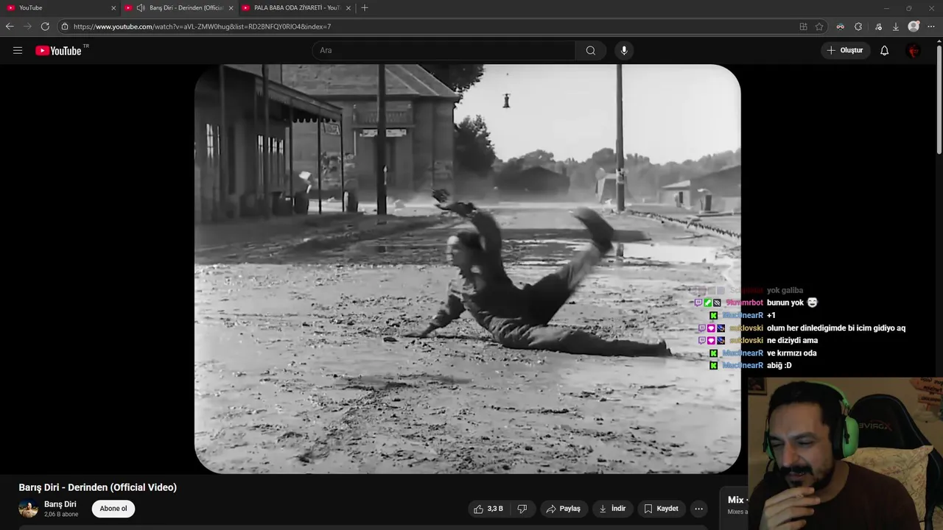Image resolution: width=943 pixels, height=530 pixels.
Task: Open the YouTube account avatar menu
Action: [x=914, y=50]
